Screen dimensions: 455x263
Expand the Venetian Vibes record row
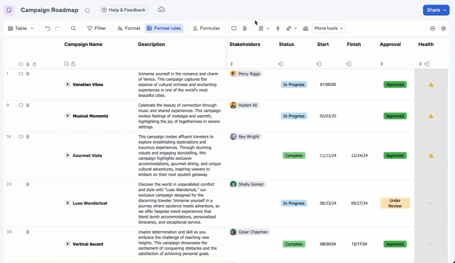point(67,85)
